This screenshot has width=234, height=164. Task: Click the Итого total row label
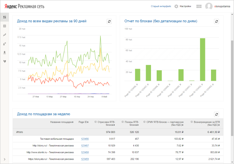coord(20,132)
